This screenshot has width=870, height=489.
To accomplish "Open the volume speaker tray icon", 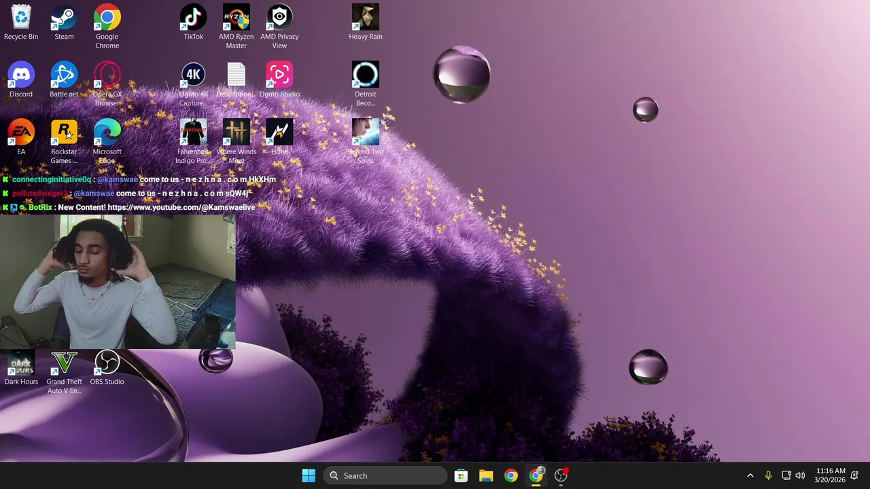I will [x=800, y=475].
